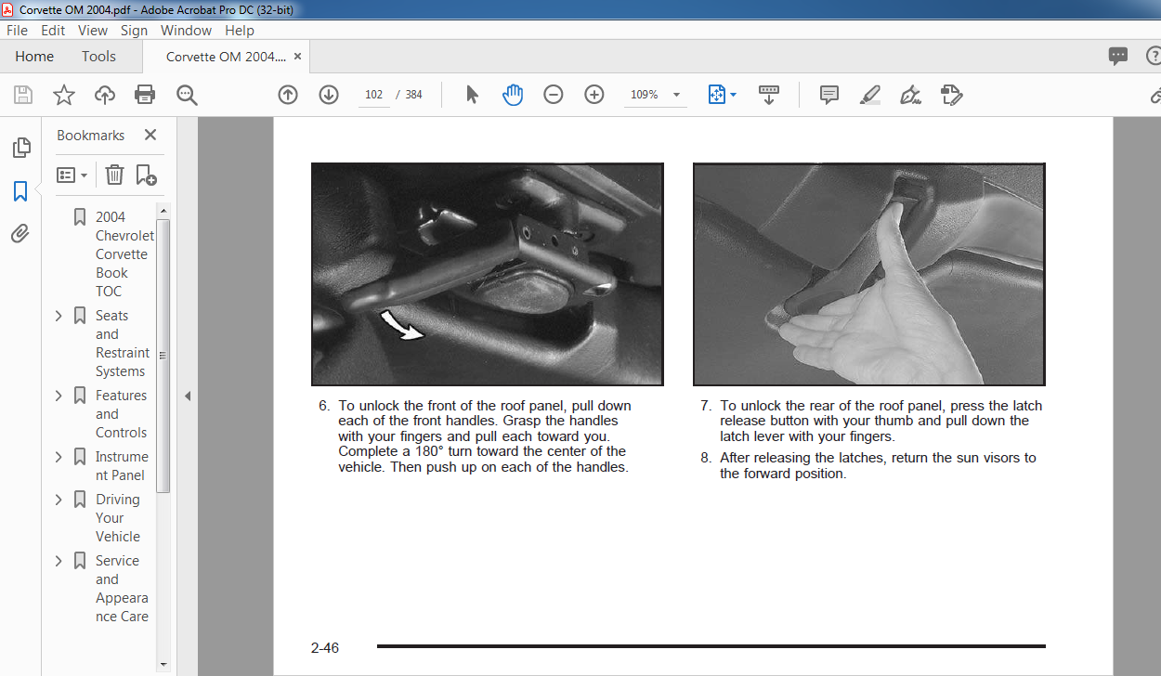Click the star bookmark icon in toolbar

coord(64,95)
